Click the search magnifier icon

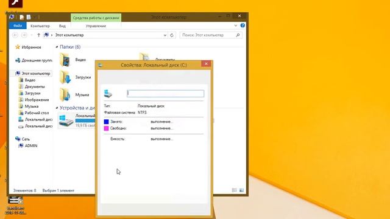238,35
